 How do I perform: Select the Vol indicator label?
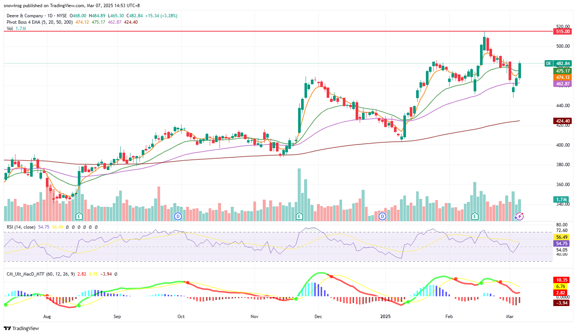tap(10, 29)
